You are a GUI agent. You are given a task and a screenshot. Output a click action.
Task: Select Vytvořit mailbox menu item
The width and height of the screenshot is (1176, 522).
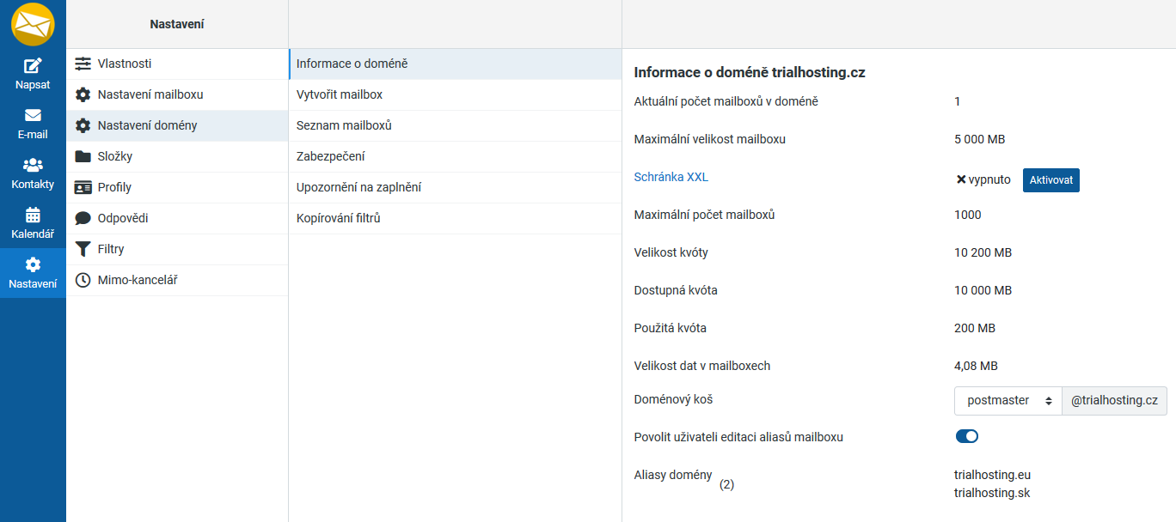[340, 94]
